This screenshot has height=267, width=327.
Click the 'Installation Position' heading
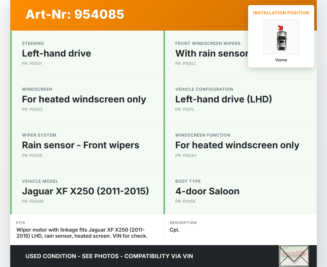(281, 13)
